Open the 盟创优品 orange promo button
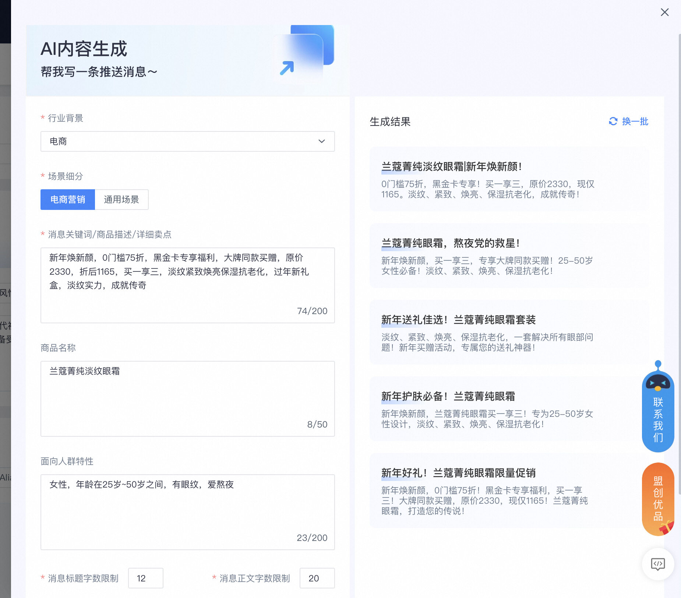Viewport: 681px width, 598px height. coord(658,499)
